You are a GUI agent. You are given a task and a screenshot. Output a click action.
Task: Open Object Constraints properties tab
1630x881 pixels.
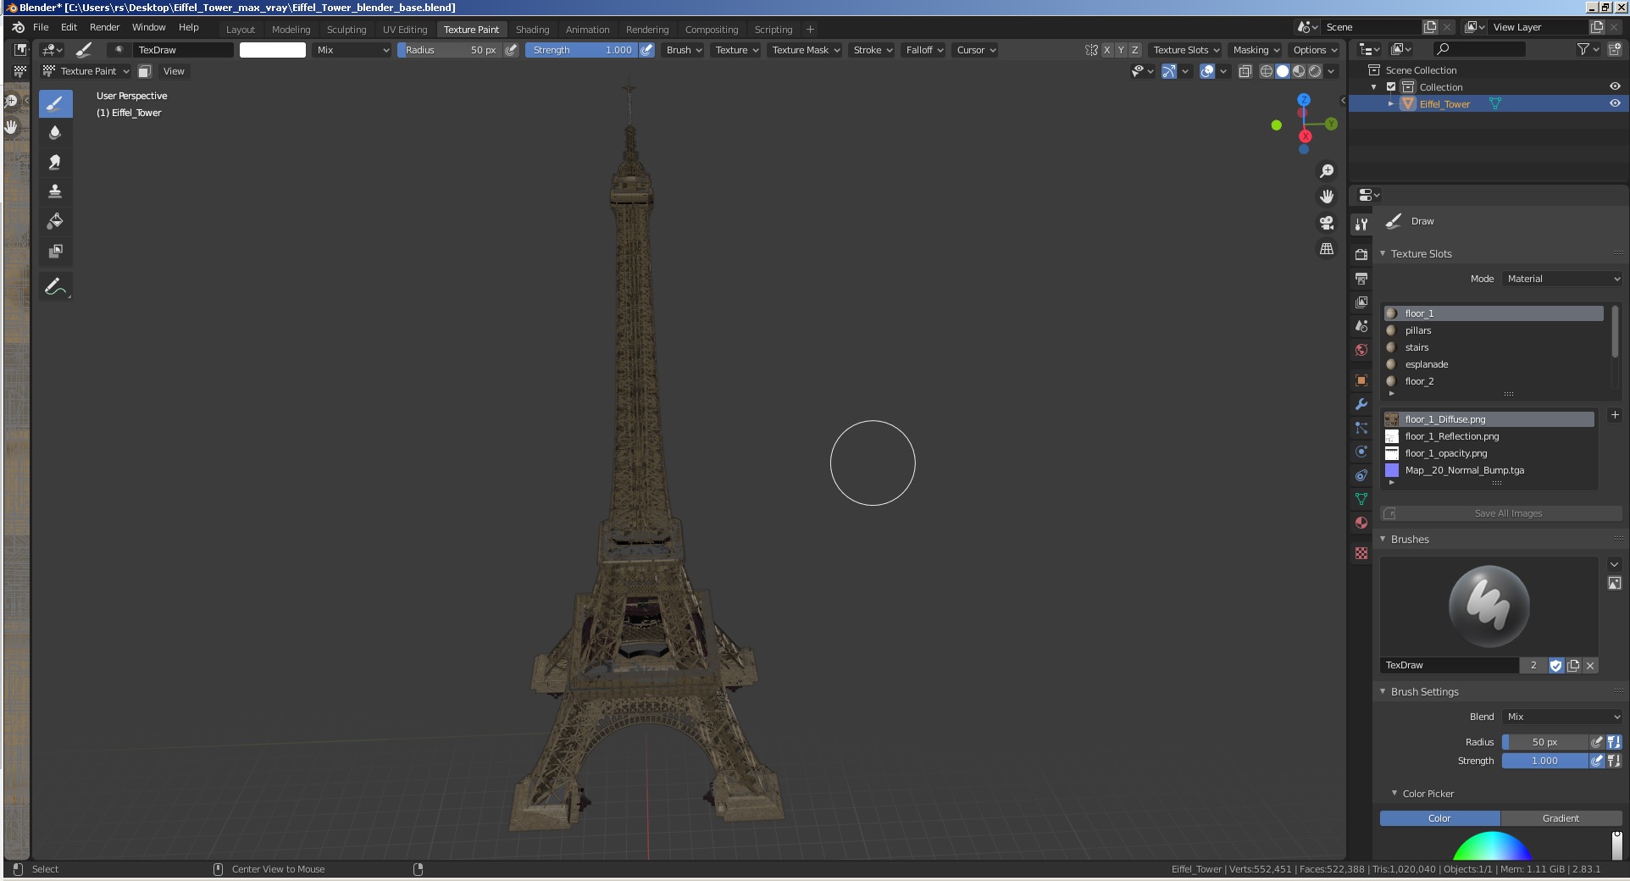(x=1361, y=475)
